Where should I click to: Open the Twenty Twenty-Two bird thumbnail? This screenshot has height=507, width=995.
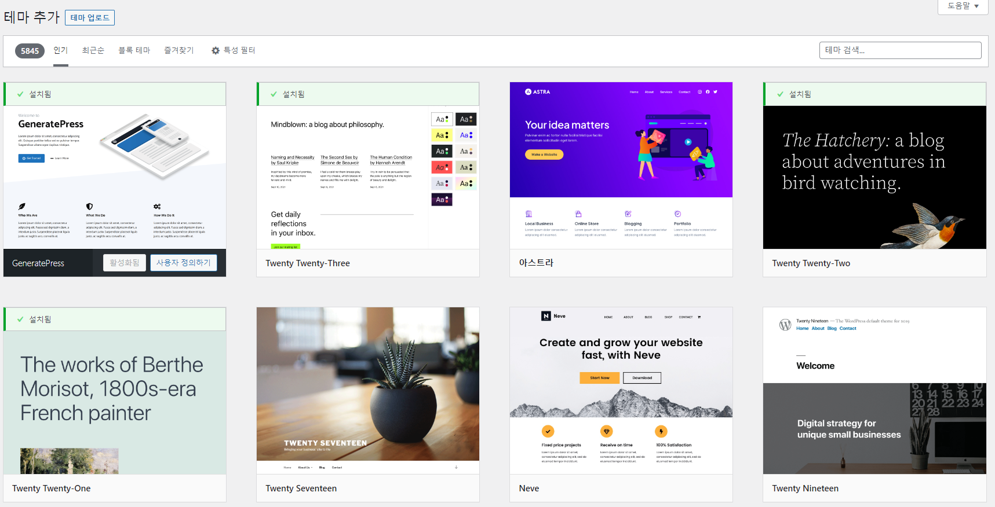pyautogui.click(x=874, y=177)
